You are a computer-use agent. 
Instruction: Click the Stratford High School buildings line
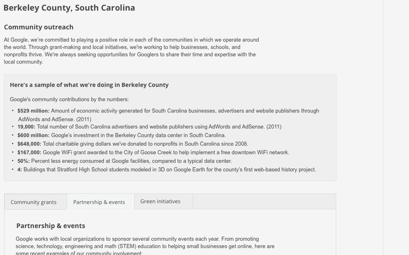pyautogui.click(x=166, y=170)
